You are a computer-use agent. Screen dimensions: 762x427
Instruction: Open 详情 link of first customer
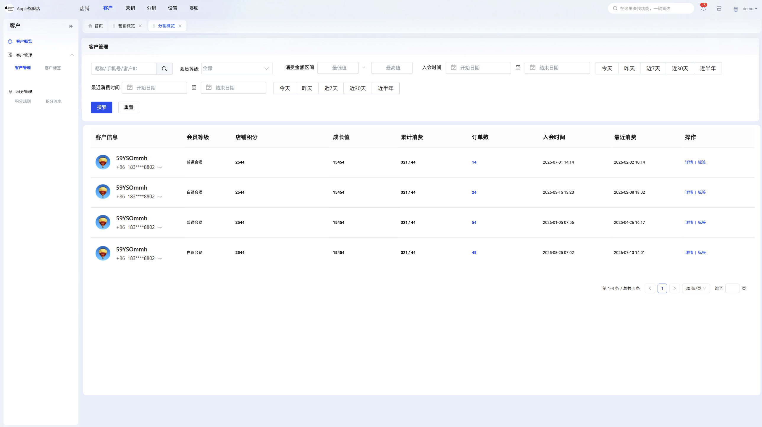click(689, 162)
